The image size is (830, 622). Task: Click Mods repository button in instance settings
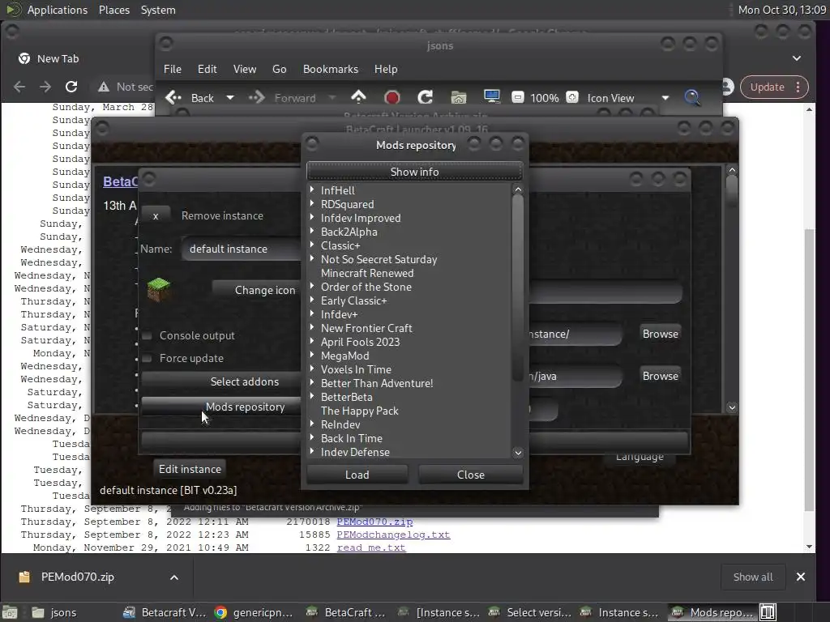tap(221, 407)
